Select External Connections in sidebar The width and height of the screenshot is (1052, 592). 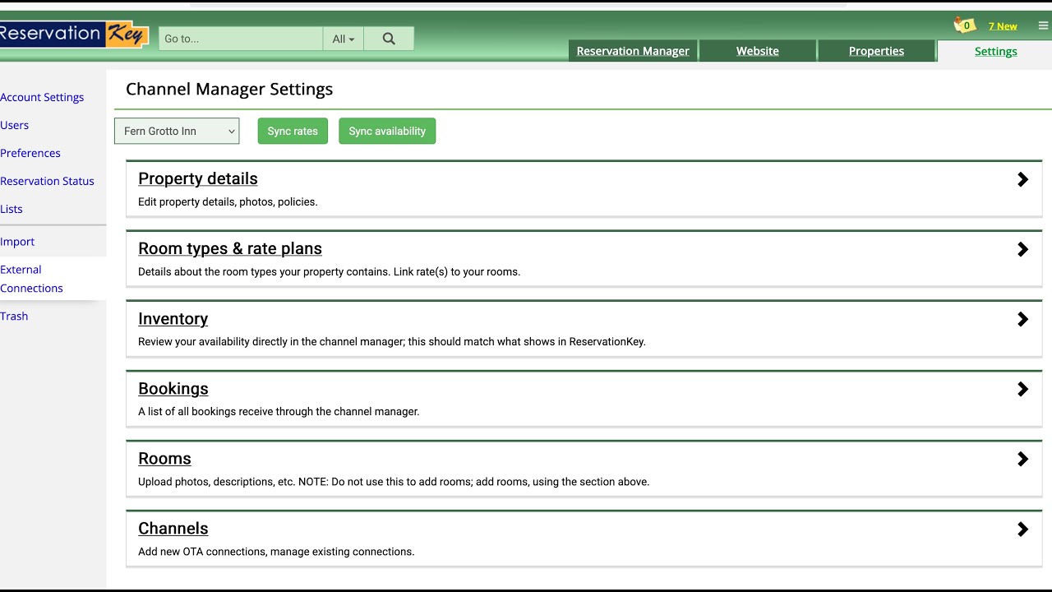click(32, 279)
